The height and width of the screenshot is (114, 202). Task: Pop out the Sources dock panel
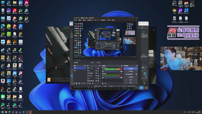(100, 66)
